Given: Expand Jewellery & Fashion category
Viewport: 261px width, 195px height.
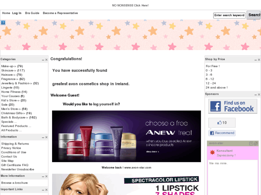Looking at the screenshot, I should tap(17, 83).
